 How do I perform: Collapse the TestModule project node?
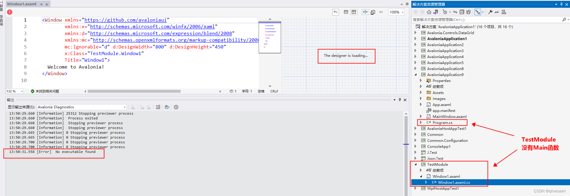click(416, 165)
